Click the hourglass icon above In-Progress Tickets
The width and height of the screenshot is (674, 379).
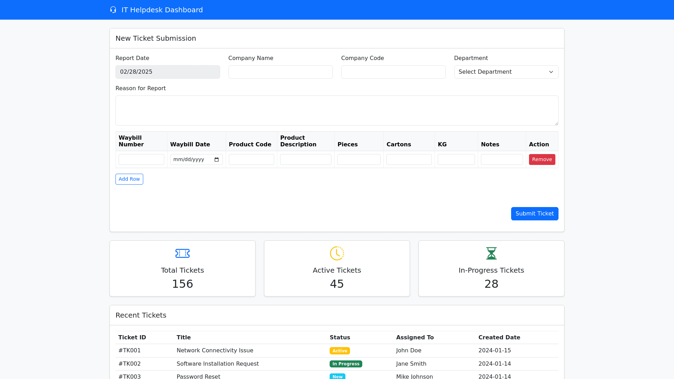click(491, 253)
